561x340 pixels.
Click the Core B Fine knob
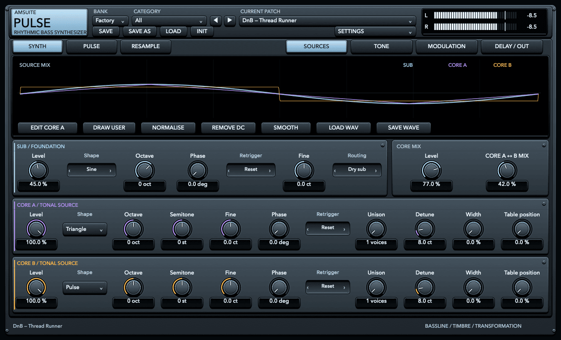pyautogui.click(x=230, y=287)
